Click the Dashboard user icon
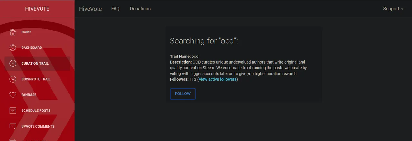Image resolution: width=412 pixels, height=141 pixels. [13, 48]
